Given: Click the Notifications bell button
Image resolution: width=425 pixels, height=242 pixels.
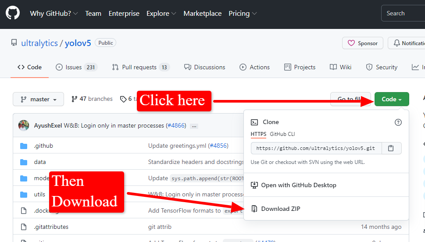Looking at the screenshot, I should pos(407,43).
